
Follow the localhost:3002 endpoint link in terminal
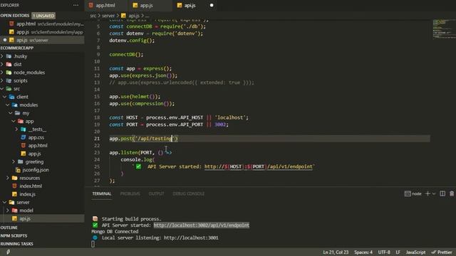(x=201, y=225)
